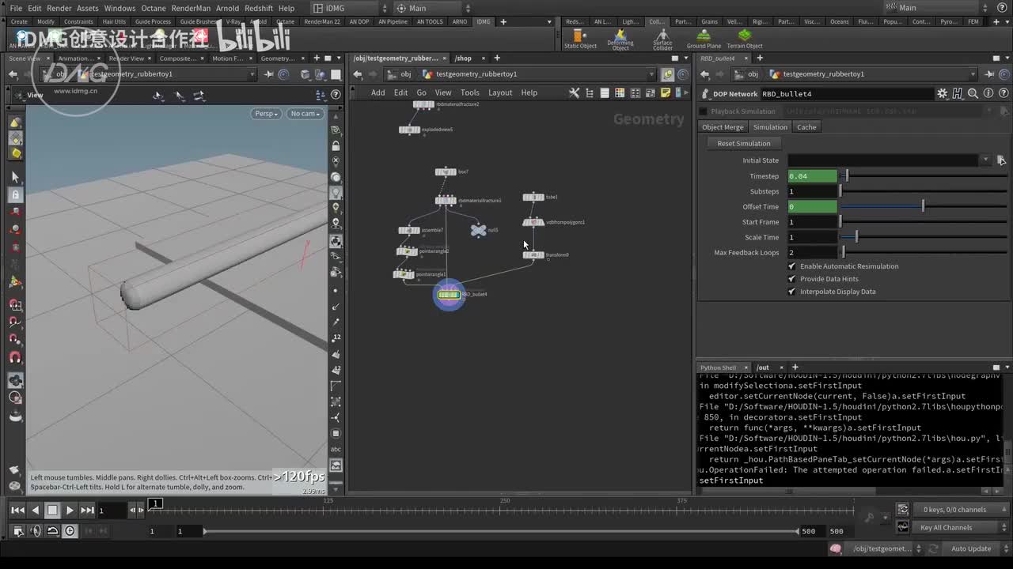Search parameters with magnifier icon
The height and width of the screenshot is (569, 1013).
click(x=973, y=93)
